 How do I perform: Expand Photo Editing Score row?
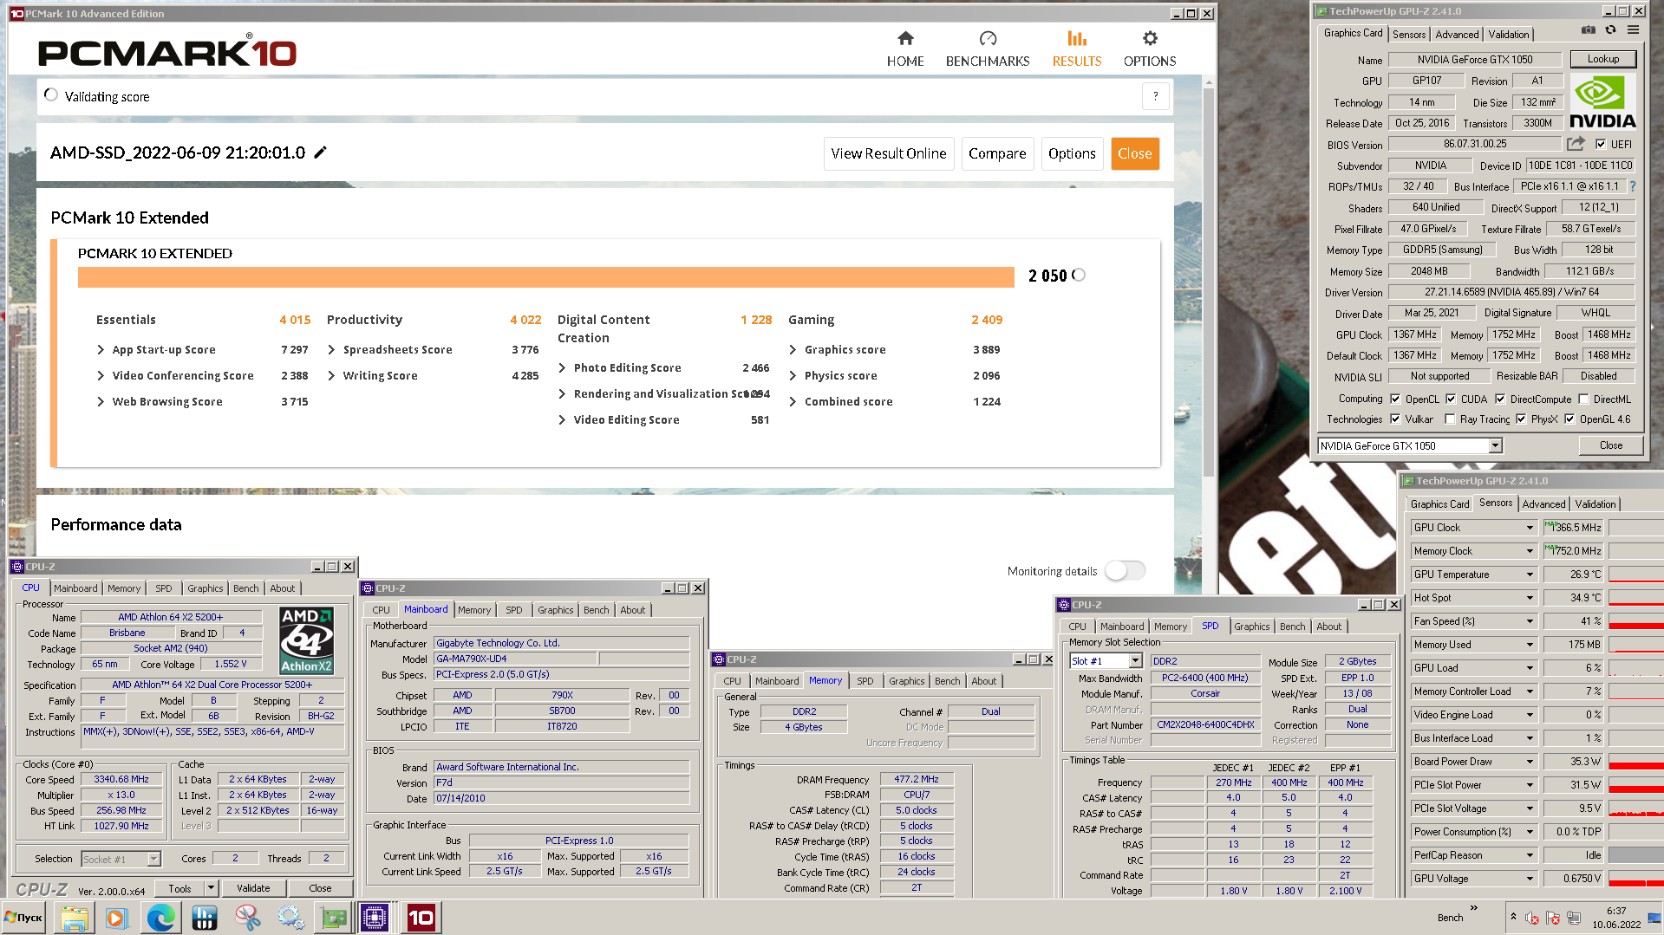click(562, 367)
